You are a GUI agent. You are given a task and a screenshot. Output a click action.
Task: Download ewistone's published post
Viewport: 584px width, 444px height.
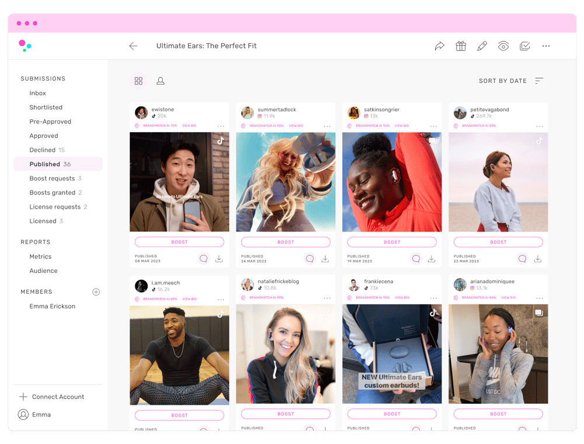219,258
